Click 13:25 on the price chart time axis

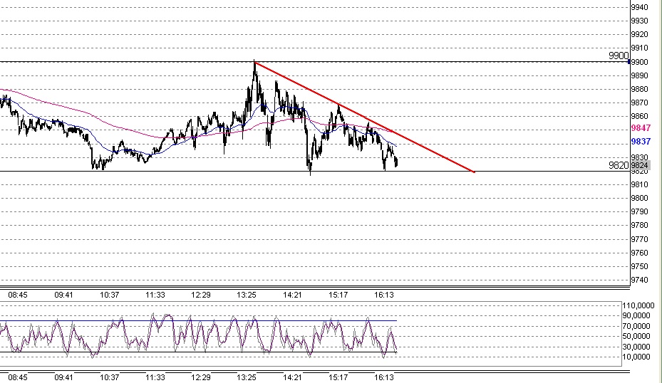[x=246, y=295]
